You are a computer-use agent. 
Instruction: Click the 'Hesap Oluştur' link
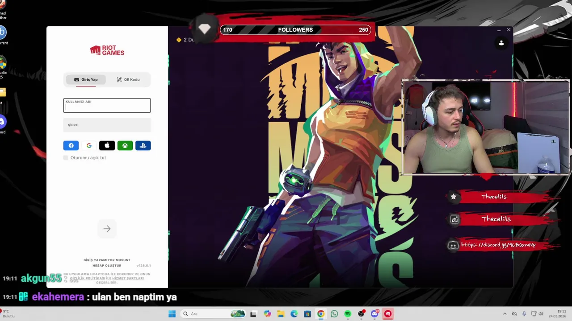[107, 266]
